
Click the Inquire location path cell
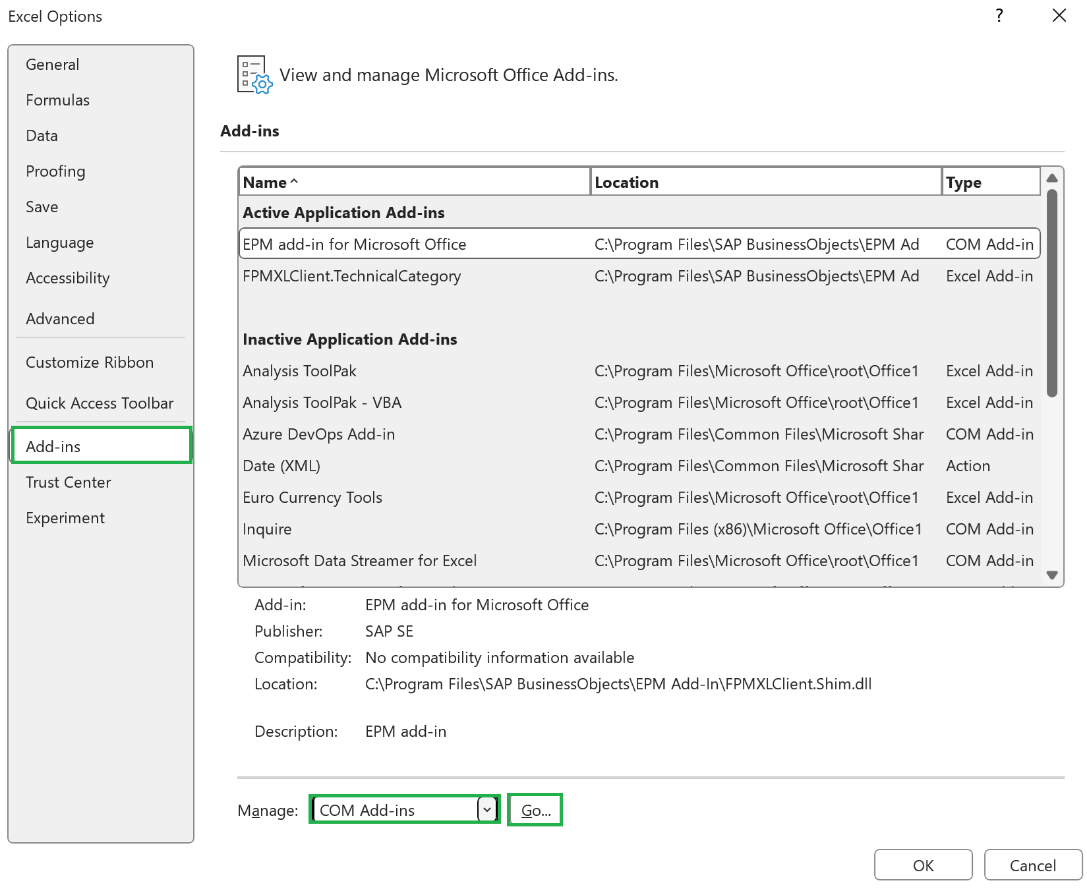tap(758, 529)
